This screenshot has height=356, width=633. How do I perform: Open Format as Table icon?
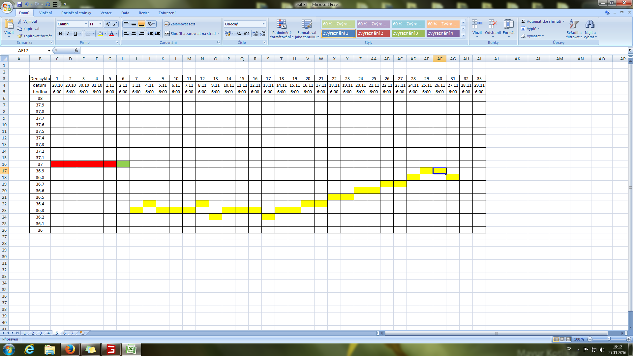click(x=307, y=25)
